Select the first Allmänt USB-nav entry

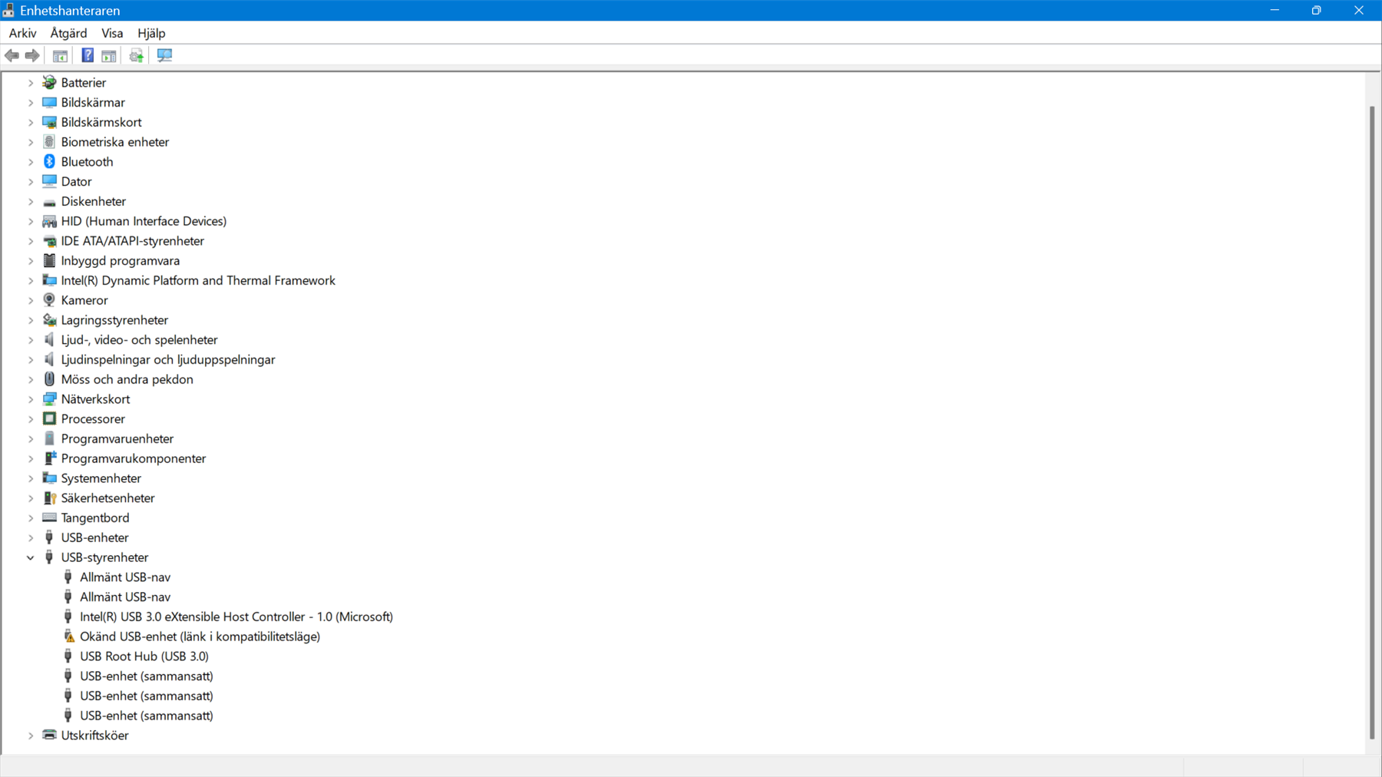click(x=126, y=577)
